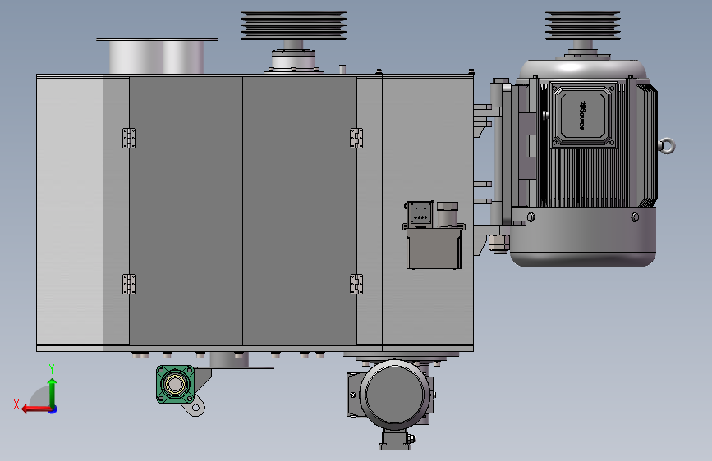Select the small pulley above the motor
This screenshot has height=461, width=712.
pyautogui.click(x=582, y=25)
